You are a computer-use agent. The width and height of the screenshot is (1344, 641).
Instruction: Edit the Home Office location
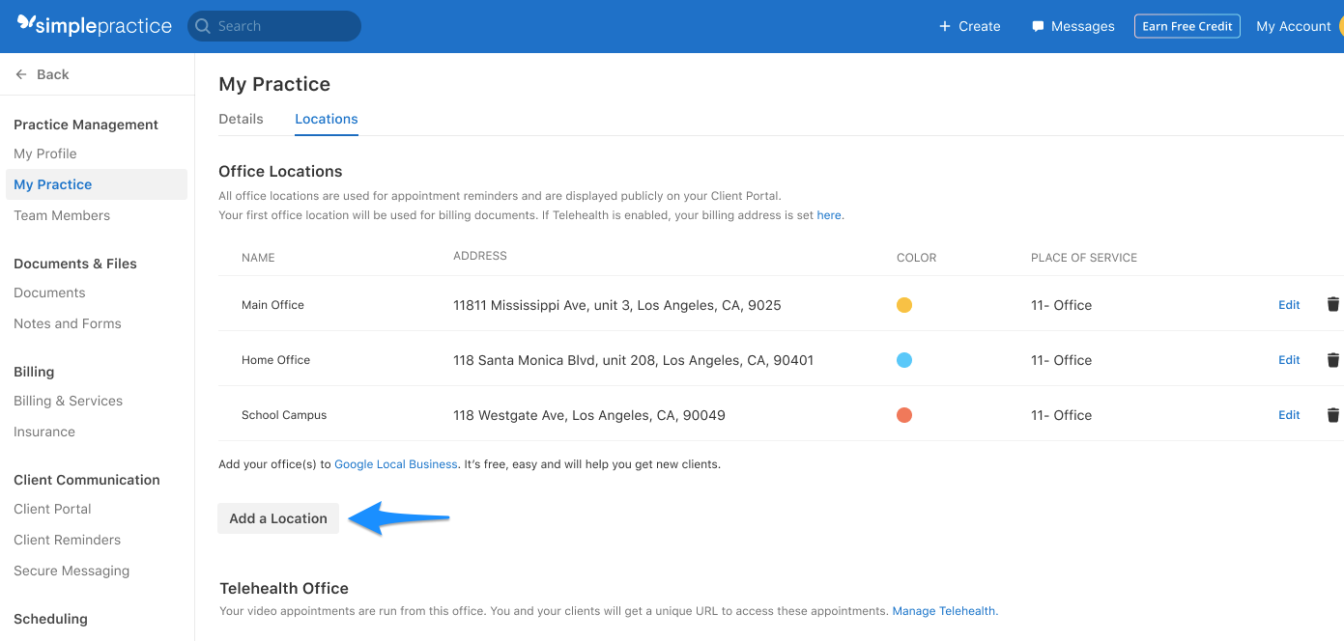pos(1289,359)
